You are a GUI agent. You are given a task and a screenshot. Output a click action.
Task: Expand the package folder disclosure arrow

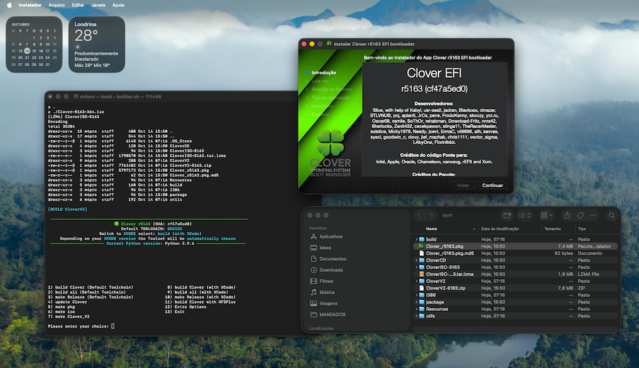[x=416, y=302]
